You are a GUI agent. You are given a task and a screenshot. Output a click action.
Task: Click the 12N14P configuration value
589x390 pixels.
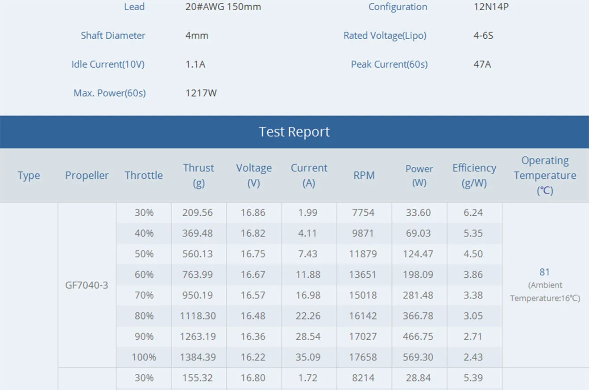coord(491,7)
